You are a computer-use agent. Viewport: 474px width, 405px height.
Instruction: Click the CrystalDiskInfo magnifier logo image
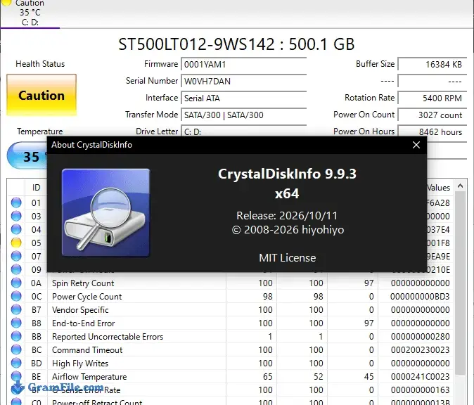105,213
